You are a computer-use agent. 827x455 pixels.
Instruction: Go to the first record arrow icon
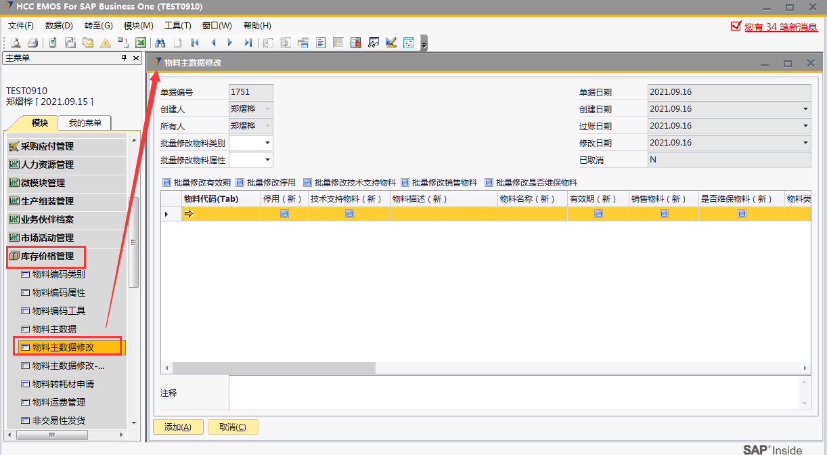(195, 43)
